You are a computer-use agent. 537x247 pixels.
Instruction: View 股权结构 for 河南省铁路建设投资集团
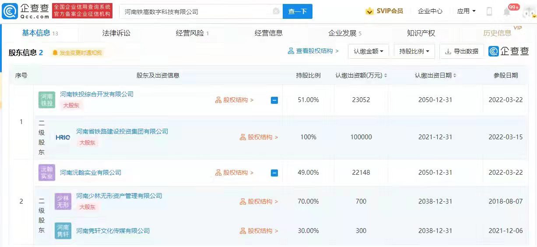tap(259, 137)
